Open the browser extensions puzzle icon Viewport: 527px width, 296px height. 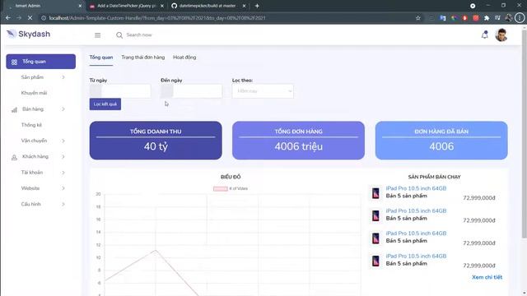tap(487, 18)
